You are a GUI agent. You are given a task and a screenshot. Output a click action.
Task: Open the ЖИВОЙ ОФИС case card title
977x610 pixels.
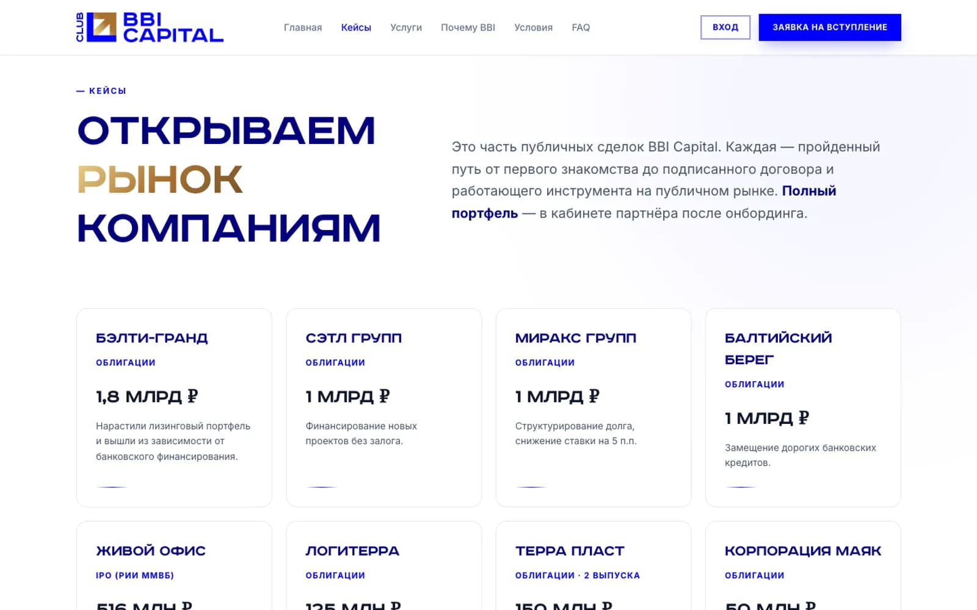(x=151, y=551)
